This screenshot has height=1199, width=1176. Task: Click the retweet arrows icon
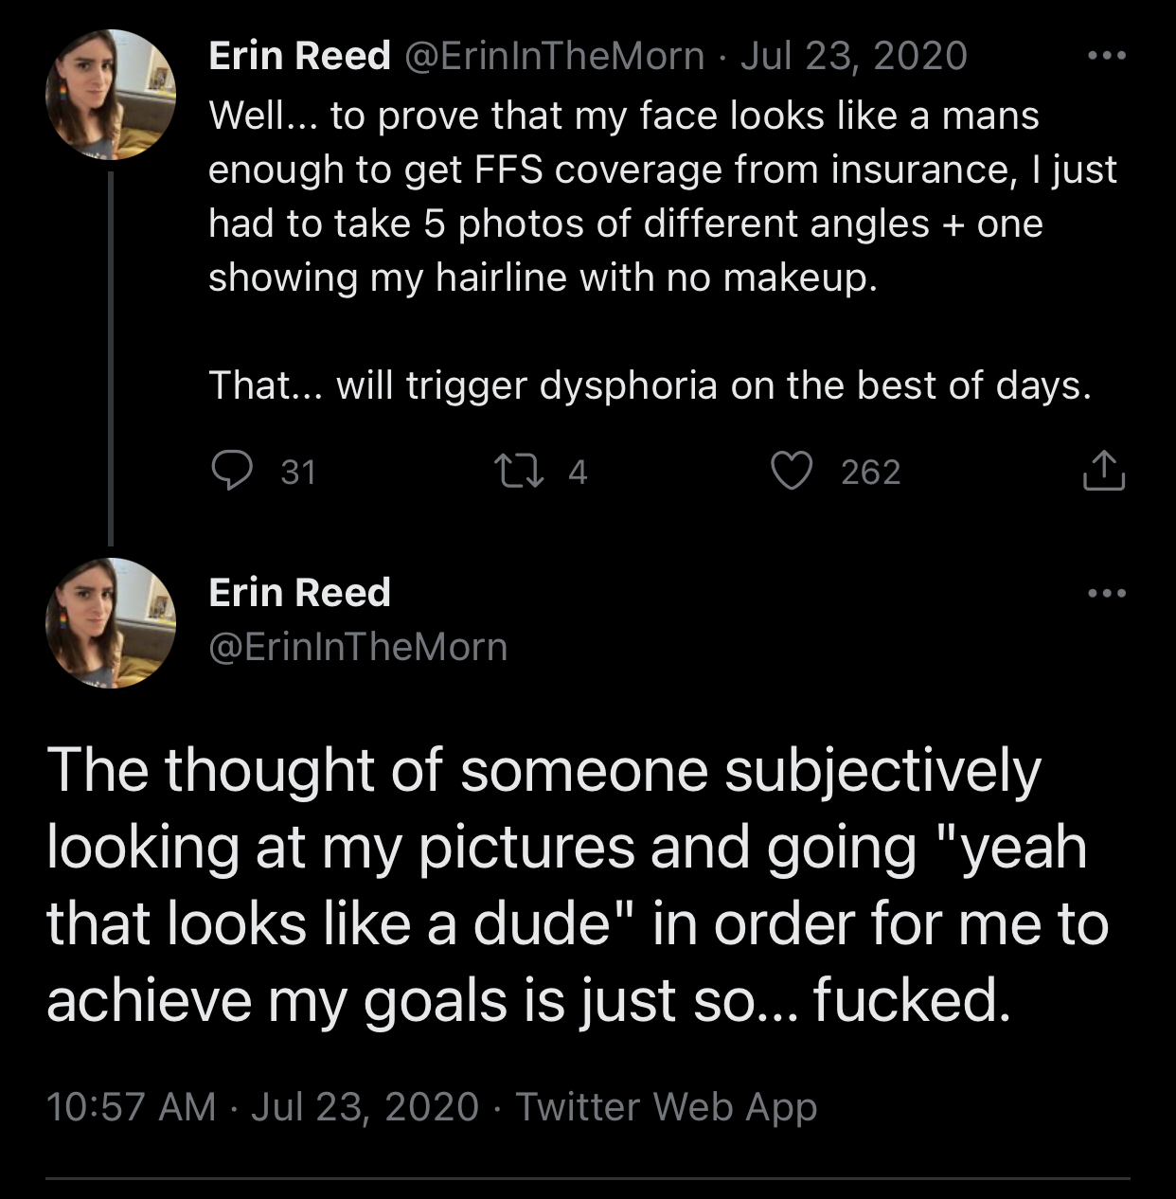point(520,471)
